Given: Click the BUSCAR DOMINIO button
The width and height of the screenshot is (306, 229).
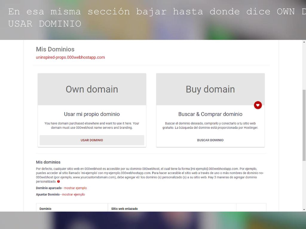Looking at the screenshot, I should [x=210, y=140].
